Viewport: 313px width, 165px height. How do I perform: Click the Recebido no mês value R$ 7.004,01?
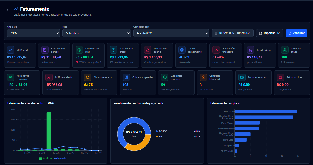(x=84, y=57)
